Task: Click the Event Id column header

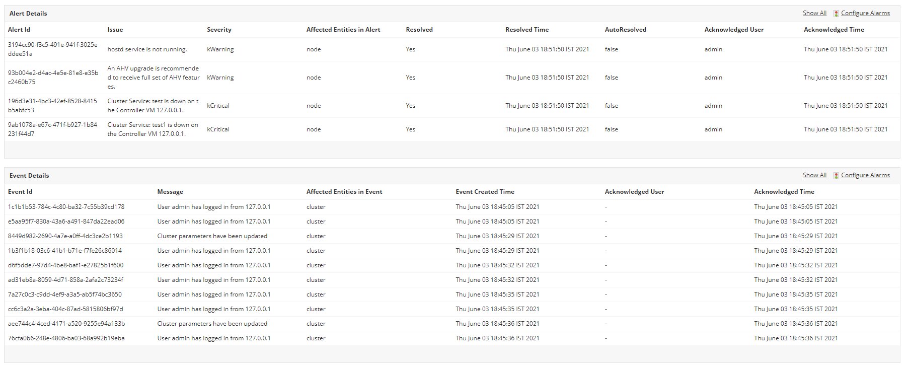Action: (20, 192)
